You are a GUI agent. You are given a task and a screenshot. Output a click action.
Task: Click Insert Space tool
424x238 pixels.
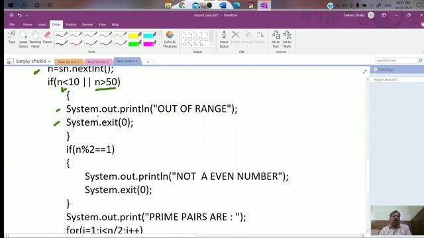[x=224, y=40]
